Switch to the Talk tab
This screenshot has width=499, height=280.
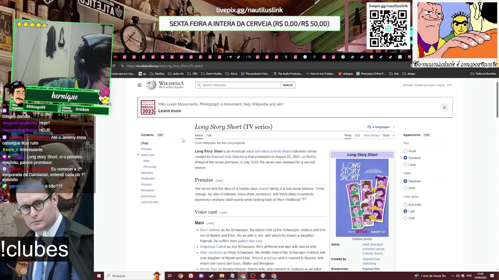click(x=209, y=135)
